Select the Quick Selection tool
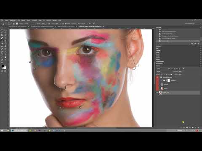 point(5,33)
